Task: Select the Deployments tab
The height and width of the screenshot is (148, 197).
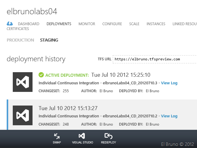Action: [59, 24]
